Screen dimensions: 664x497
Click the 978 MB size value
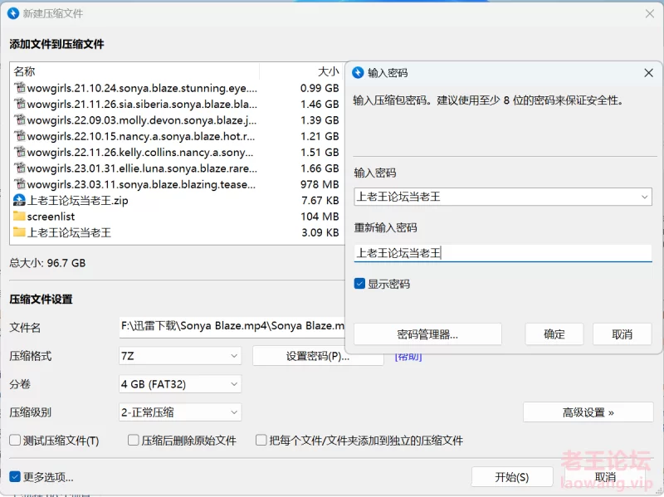pyautogui.click(x=320, y=184)
